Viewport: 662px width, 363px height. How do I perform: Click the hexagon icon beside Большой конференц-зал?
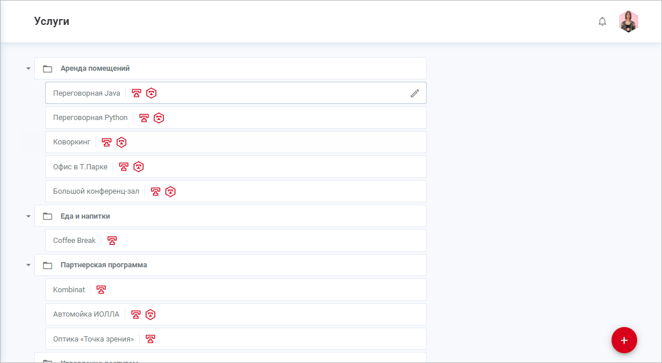tap(170, 192)
